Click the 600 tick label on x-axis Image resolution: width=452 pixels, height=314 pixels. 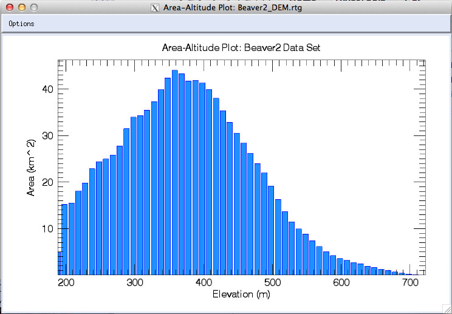(x=341, y=282)
